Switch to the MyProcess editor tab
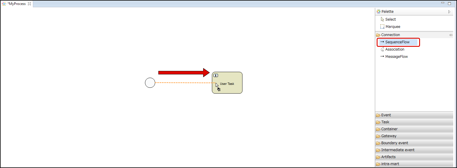The width and height of the screenshot is (457, 168). [17, 4]
